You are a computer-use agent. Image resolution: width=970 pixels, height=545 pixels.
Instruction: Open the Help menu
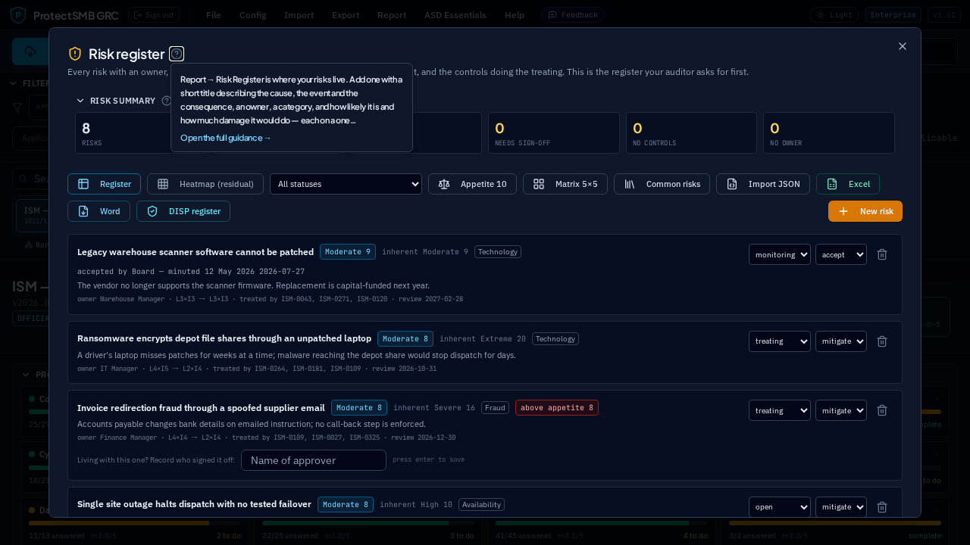tap(515, 15)
